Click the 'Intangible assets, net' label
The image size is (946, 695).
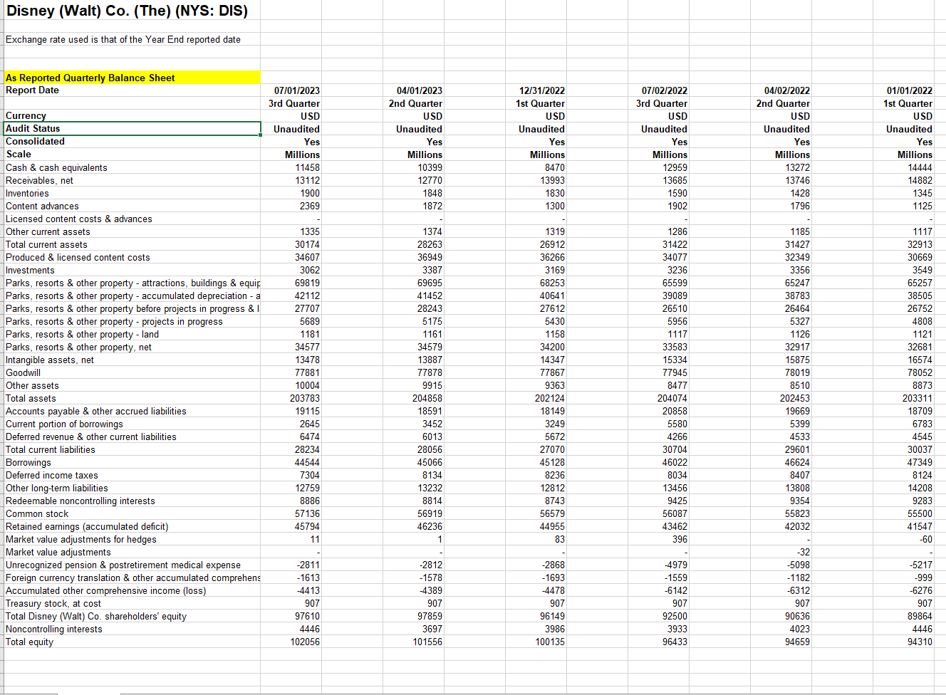[50, 360]
